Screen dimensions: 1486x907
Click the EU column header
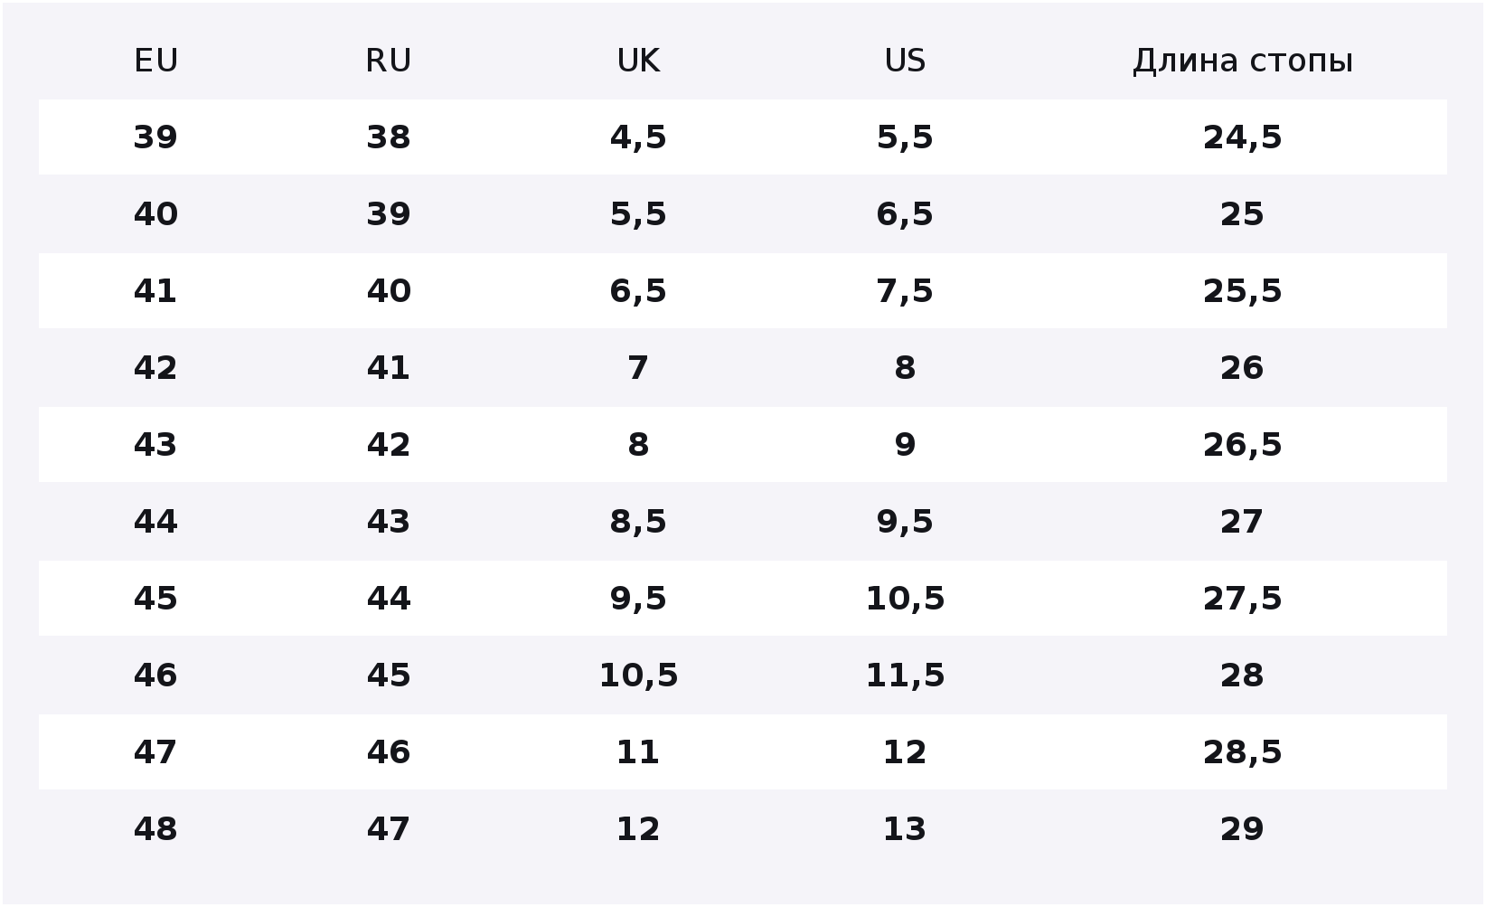tap(155, 61)
